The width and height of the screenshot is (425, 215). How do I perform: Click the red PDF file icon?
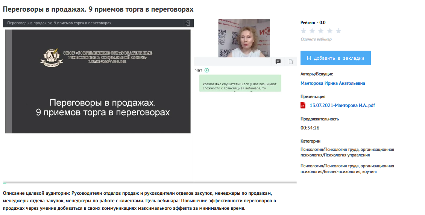(303, 105)
